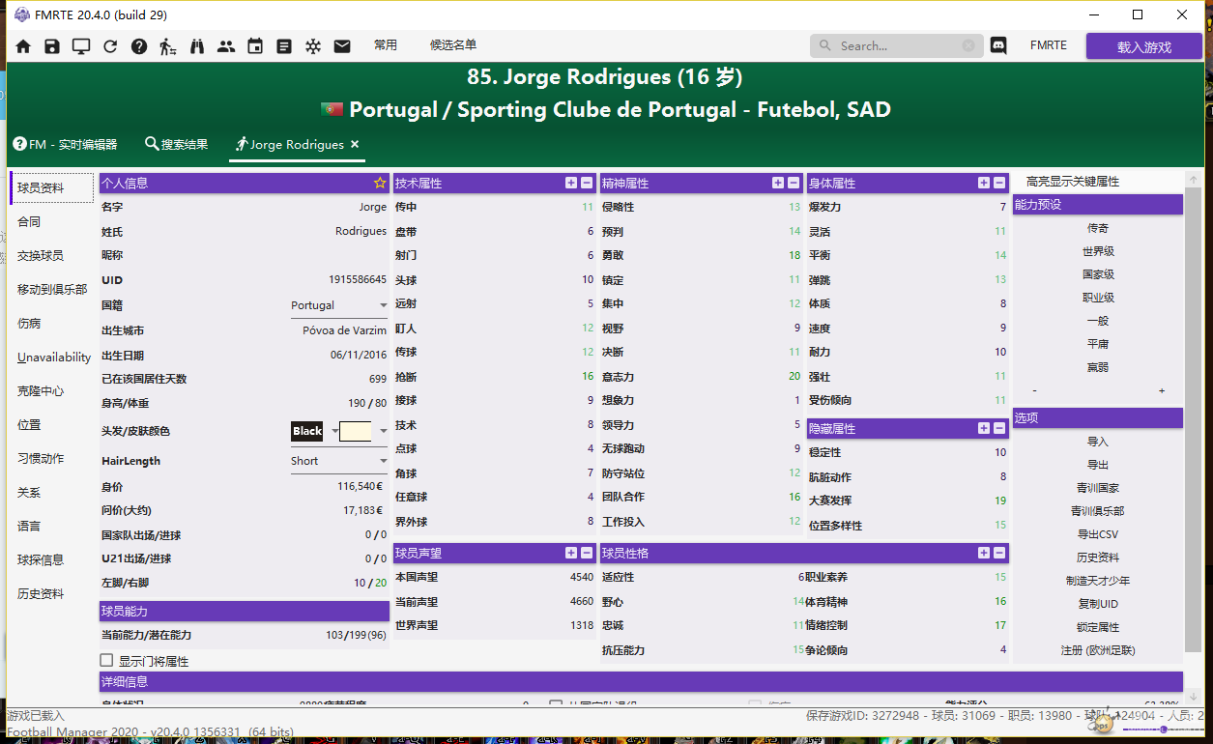This screenshot has width=1213, height=744.
Task: Open the envelope mail icon
Action: click(342, 45)
